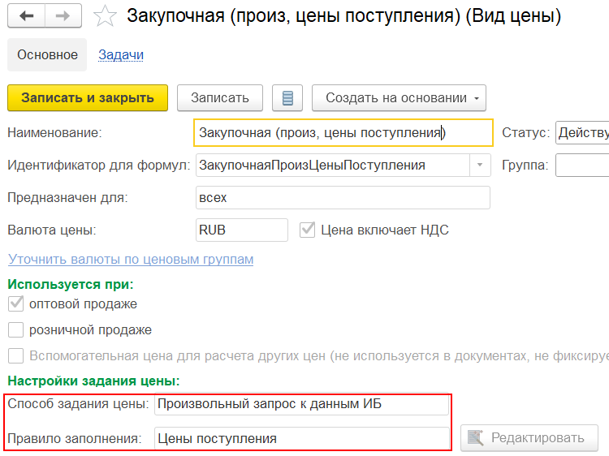Click the 'Записать' button

tap(219, 98)
